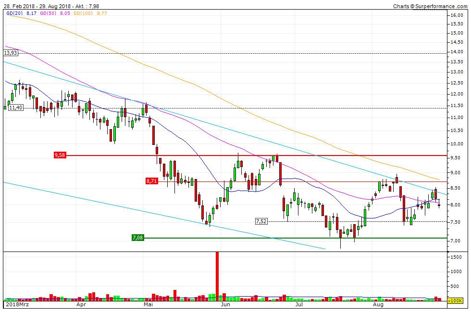Click the 8,77 value next to GD(100)
Screen dimensions: 471x312
coord(102,13)
